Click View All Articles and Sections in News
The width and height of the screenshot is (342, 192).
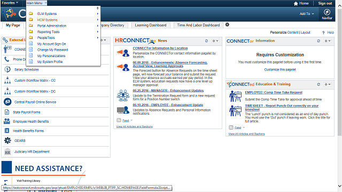coord(134,126)
